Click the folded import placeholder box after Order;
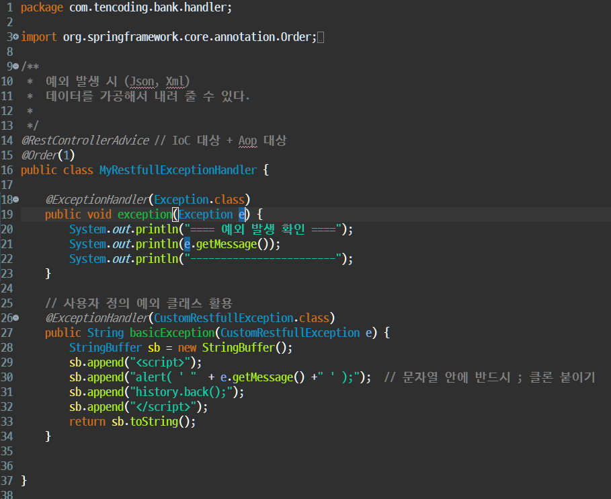This screenshot has width=611, height=499. click(321, 38)
